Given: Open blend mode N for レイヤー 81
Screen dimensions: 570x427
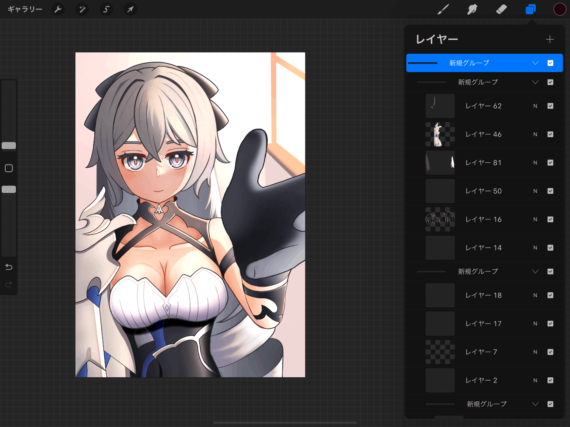Looking at the screenshot, I should [x=535, y=163].
